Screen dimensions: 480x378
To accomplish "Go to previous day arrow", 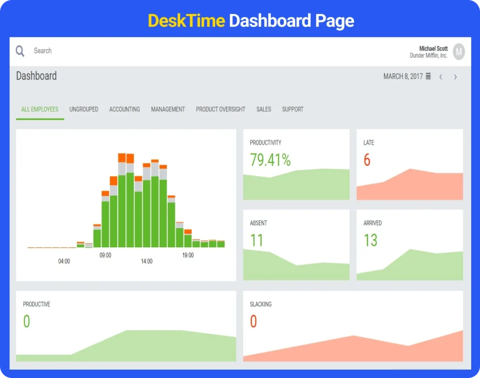I will tap(441, 77).
